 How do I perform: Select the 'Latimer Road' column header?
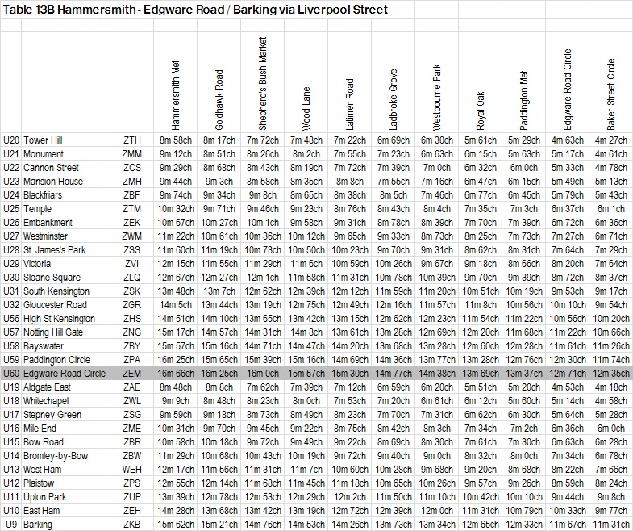click(x=350, y=104)
